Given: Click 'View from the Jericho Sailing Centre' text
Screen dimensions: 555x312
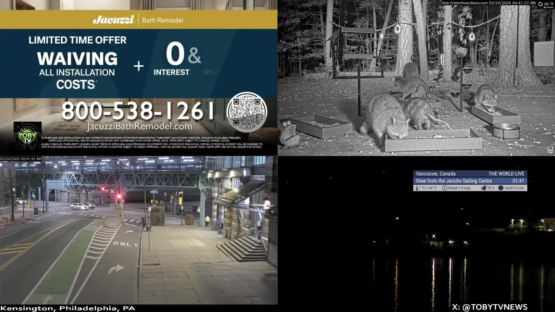Looking at the screenshot, I should tap(454, 181).
